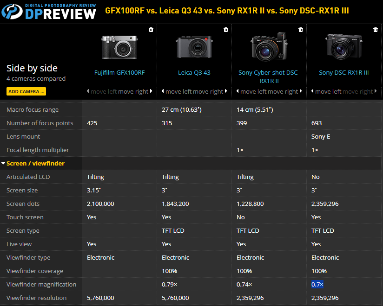Open the DPReview logo home link

[49, 12]
